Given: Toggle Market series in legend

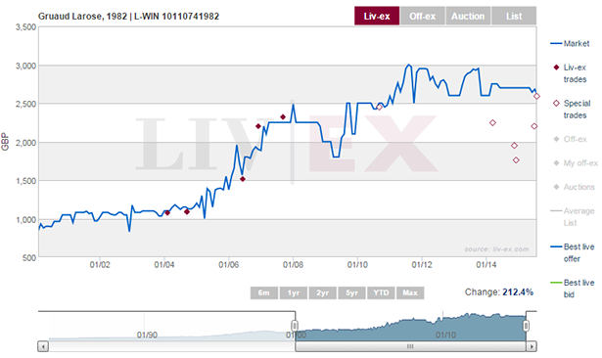Looking at the screenshot, I should 570,43.
